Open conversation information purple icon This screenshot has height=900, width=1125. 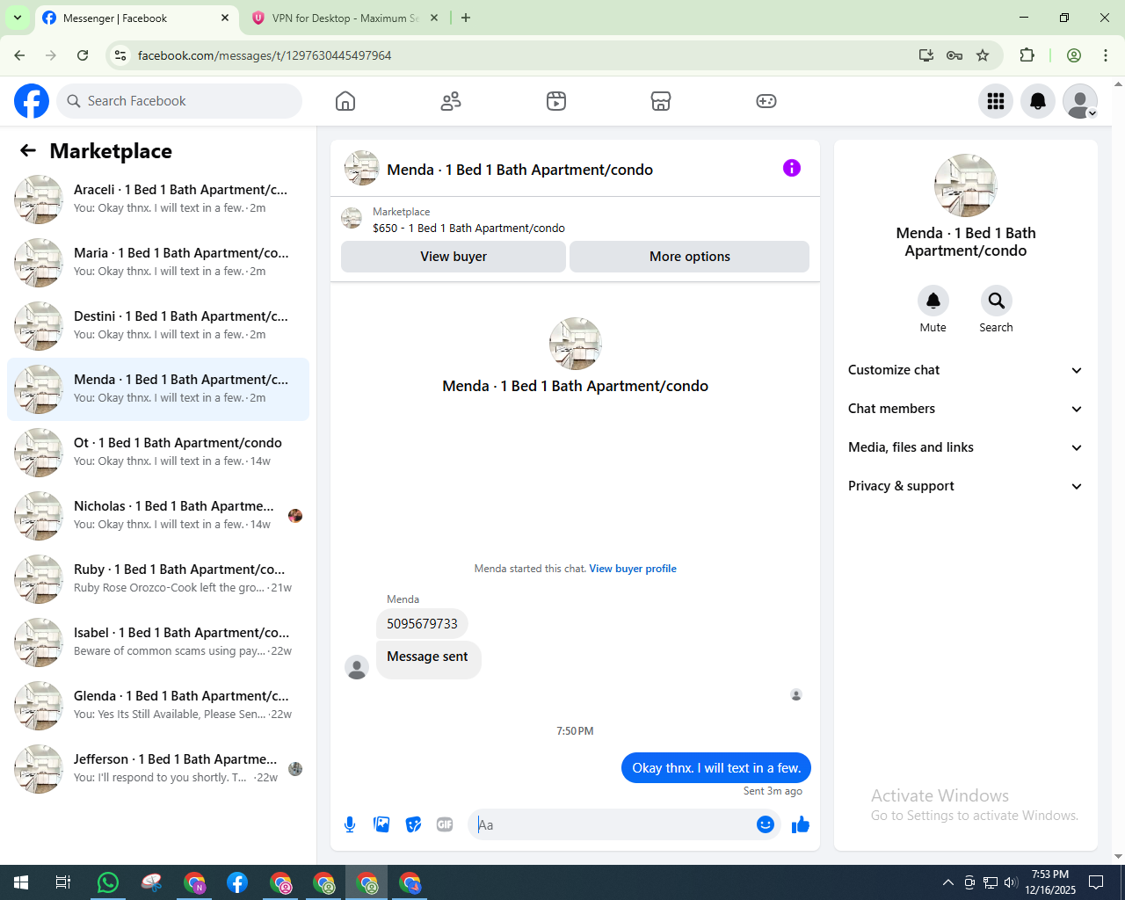[x=792, y=168]
